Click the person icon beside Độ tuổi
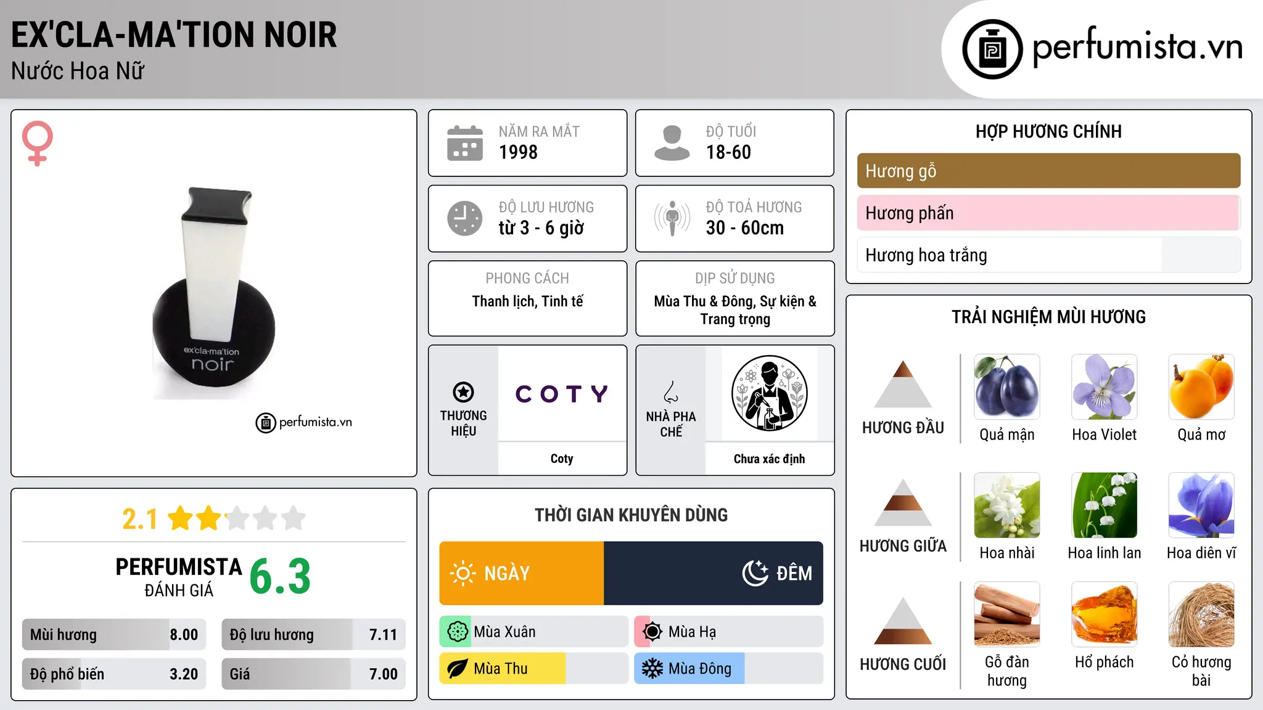The width and height of the screenshot is (1263, 710). (x=672, y=143)
